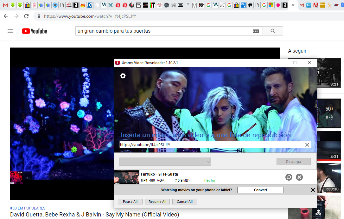
Task: Click the 'MP4 480 VGA' format text
Action: click(x=152, y=180)
